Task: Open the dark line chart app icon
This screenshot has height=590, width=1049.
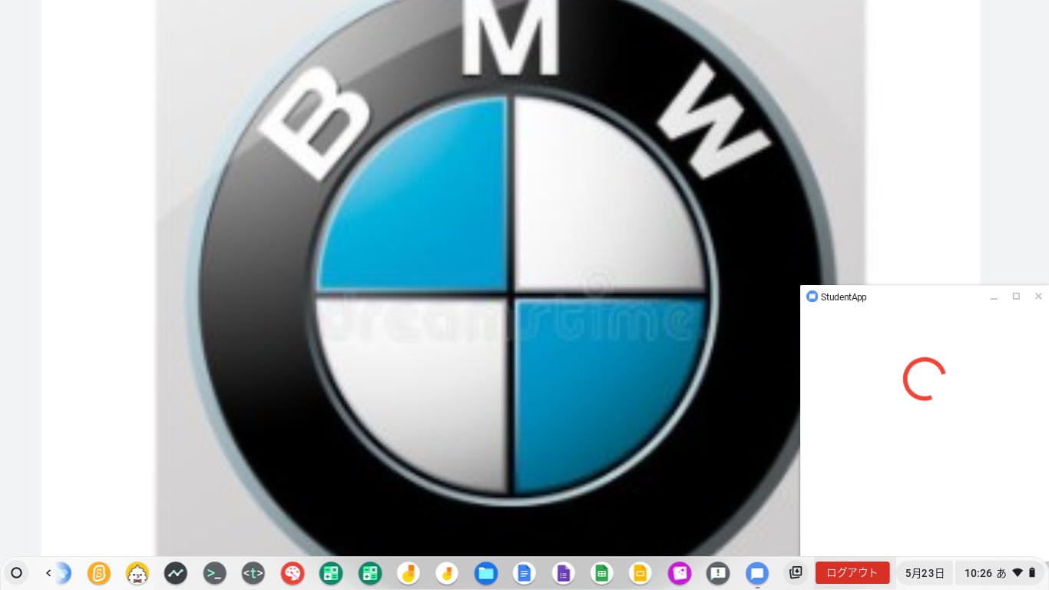Action: click(176, 573)
